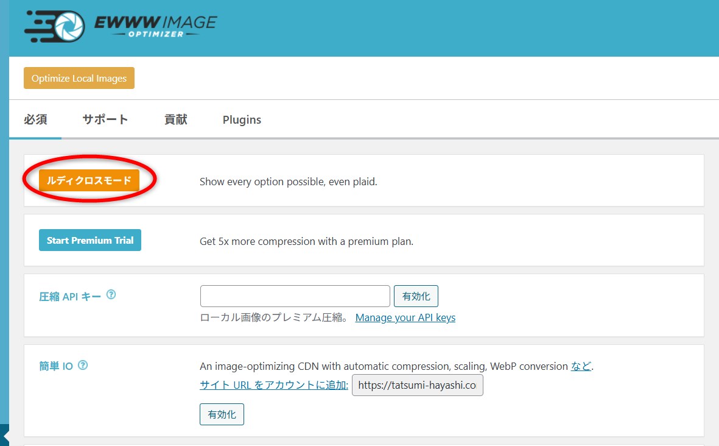
Task: Open the 貢献 tab
Action: 175,119
